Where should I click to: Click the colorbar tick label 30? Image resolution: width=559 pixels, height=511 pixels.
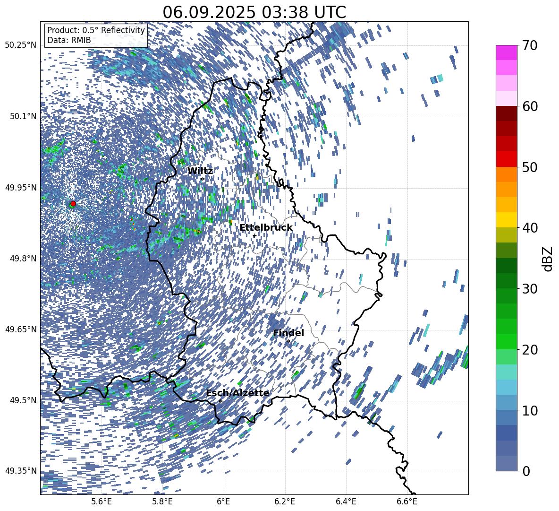(x=530, y=288)
